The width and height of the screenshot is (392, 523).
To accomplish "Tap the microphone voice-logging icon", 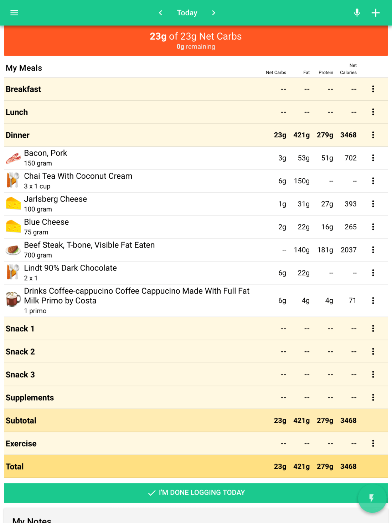I will [357, 13].
